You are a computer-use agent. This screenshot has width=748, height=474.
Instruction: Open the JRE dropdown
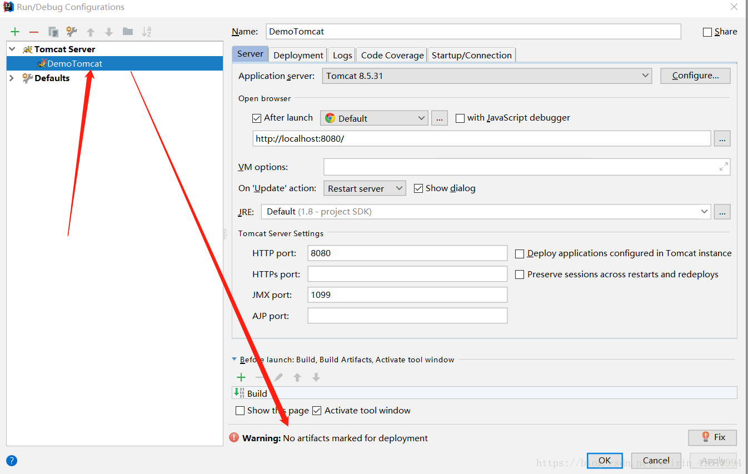486,212
